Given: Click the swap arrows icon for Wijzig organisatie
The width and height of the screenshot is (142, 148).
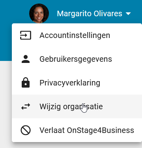Looking at the screenshot, I should coord(26,106).
